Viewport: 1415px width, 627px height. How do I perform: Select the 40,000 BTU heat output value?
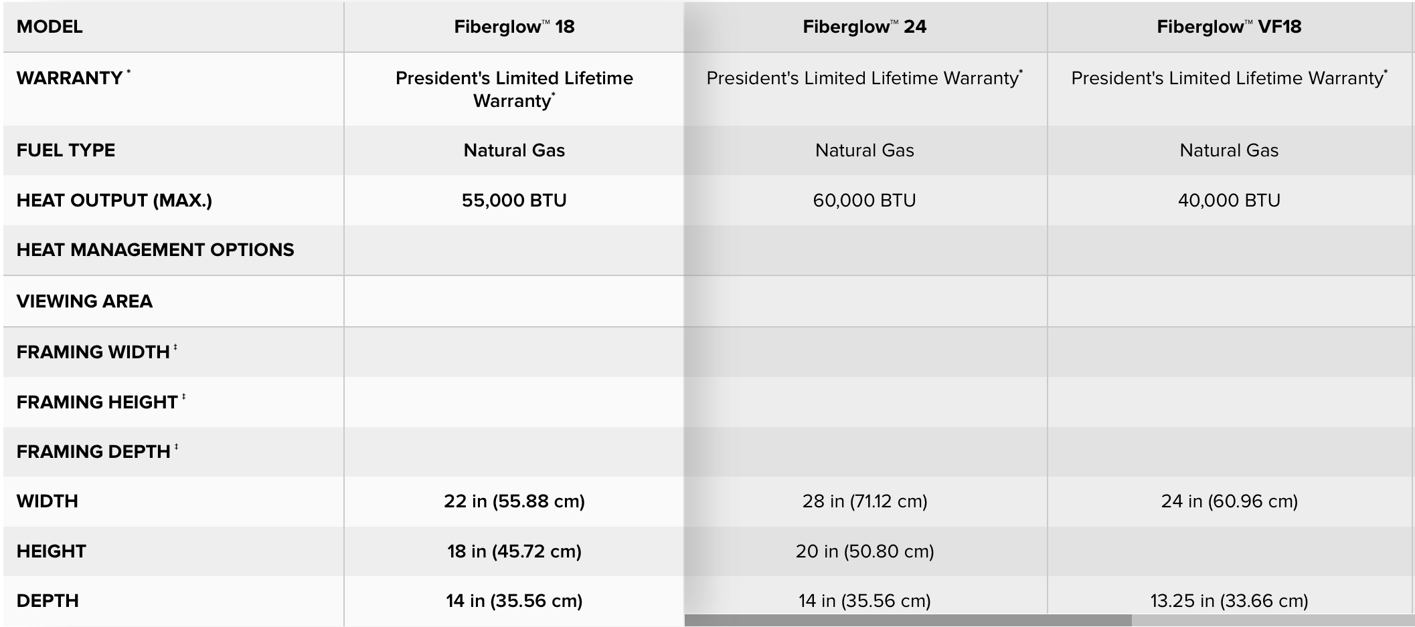(1229, 201)
